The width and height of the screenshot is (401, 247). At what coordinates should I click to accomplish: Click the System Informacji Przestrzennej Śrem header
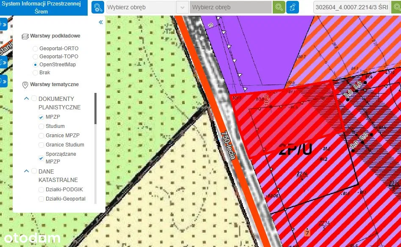[44, 8]
